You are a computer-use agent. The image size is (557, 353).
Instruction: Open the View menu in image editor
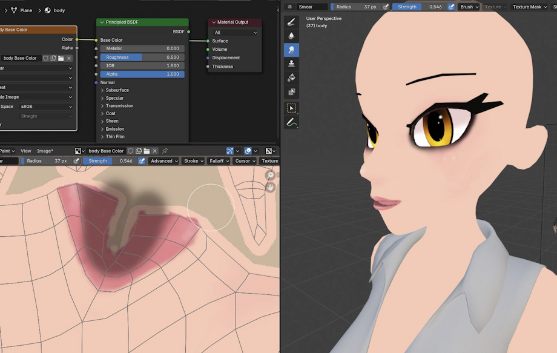coord(26,151)
